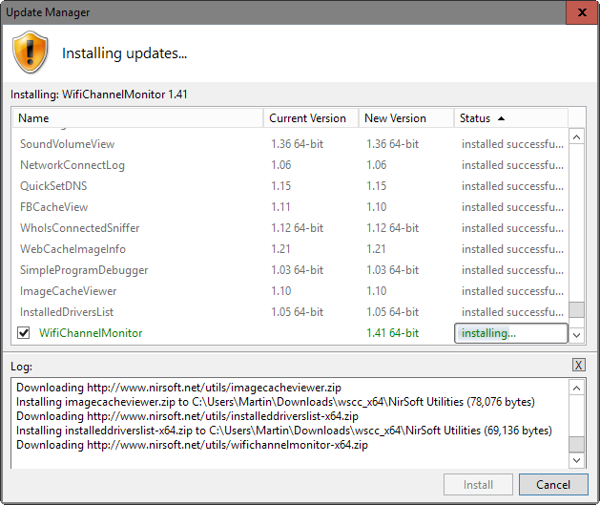Click the log line downloading installeddriverslist-x64.zip
This screenshot has height=505, width=600.
pyautogui.click(x=188, y=416)
